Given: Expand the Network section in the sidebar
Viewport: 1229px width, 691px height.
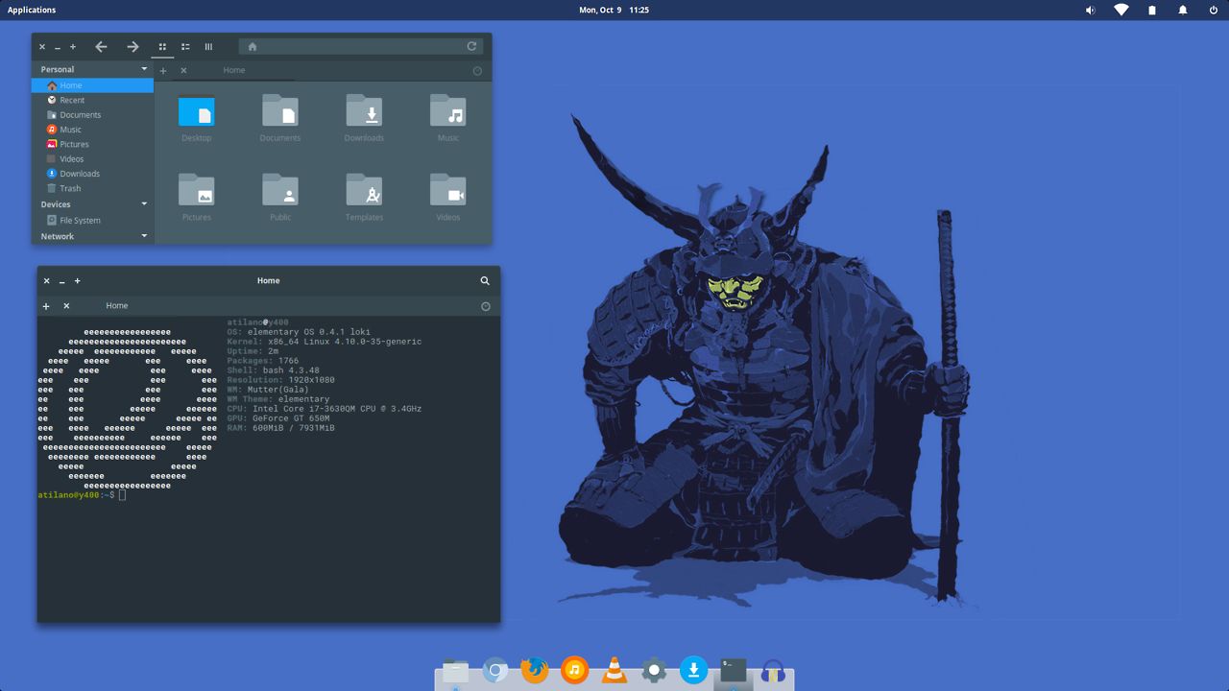Looking at the screenshot, I should pos(143,236).
